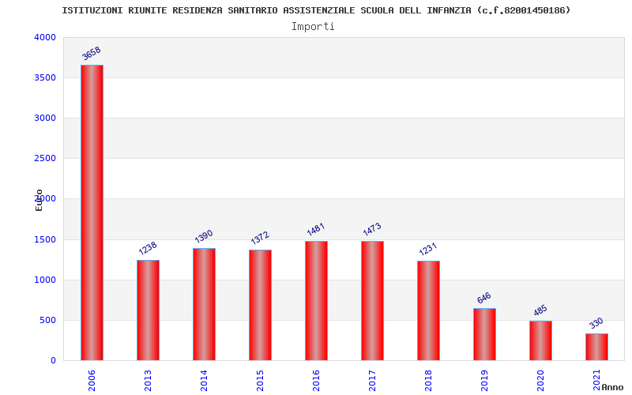The image size is (632, 395).
Task: Click the 2020 bar valued 485
Action: click(540, 340)
